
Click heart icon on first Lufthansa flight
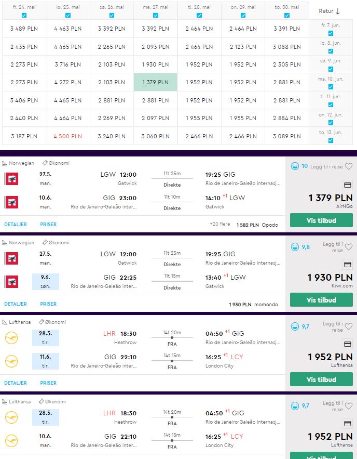pos(349,326)
